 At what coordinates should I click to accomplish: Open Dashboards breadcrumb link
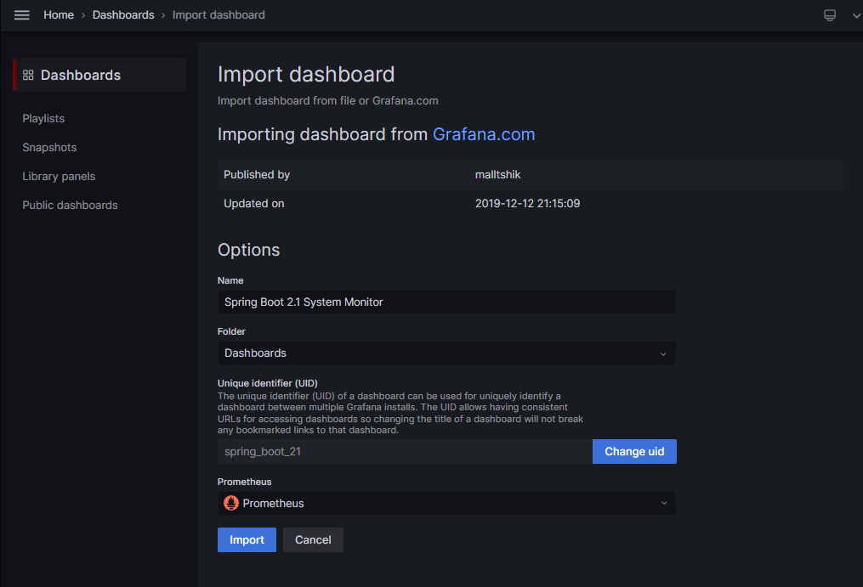tap(123, 14)
